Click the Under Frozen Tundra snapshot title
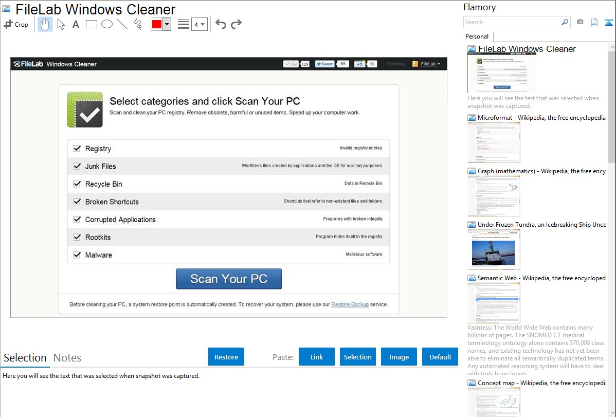616x417 pixels. click(x=542, y=224)
